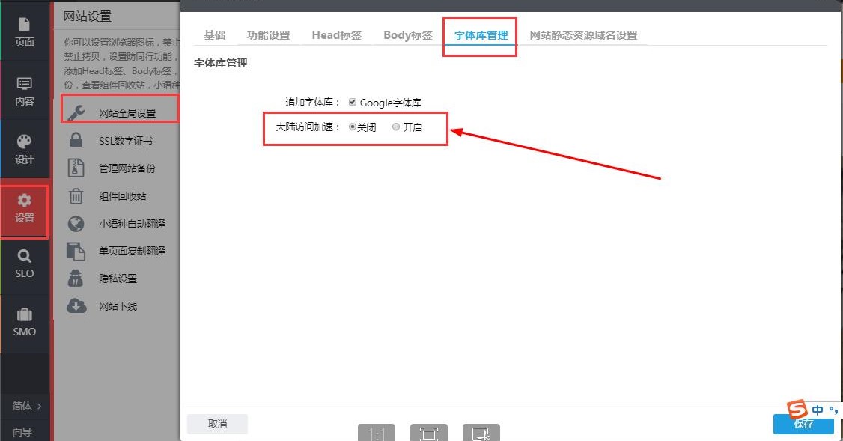This screenshot has height=441, width=843.
Task: Select the 设置 gear icon in sidebar
Action: coord(25,201)
